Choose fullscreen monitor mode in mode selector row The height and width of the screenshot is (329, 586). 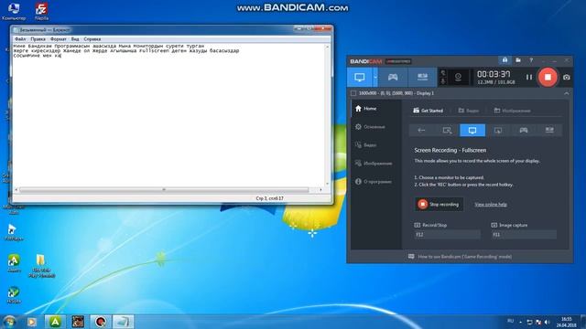coord(472,130)
